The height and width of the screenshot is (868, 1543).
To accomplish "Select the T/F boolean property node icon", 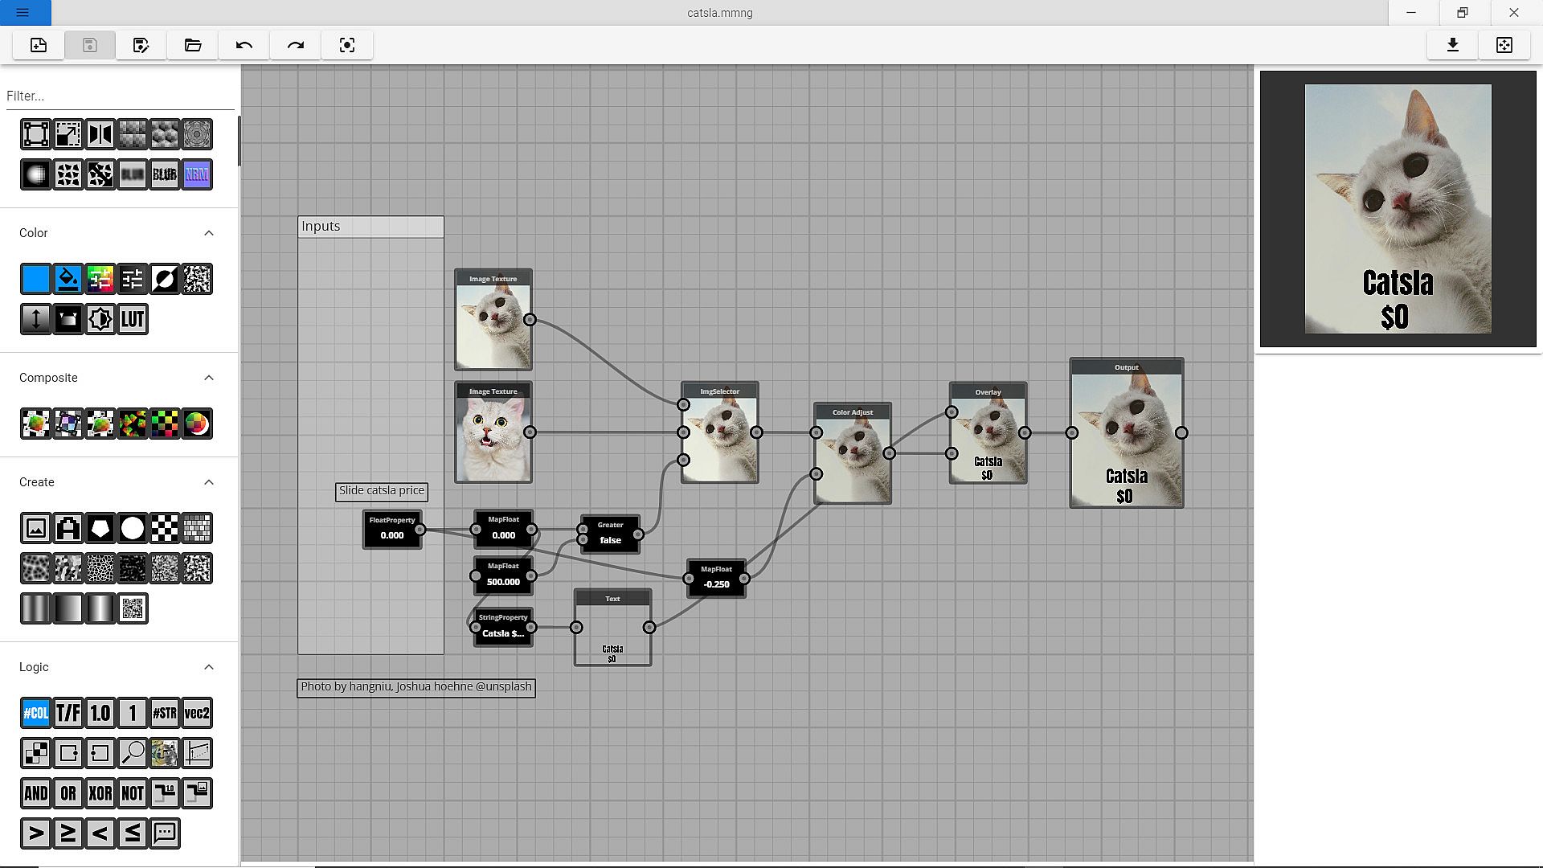I will (x=68, y=713).
